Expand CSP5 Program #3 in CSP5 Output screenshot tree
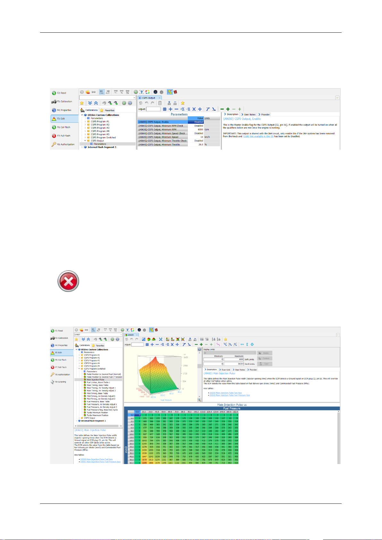This screenshot has height=540, width=382. point(85,128)
